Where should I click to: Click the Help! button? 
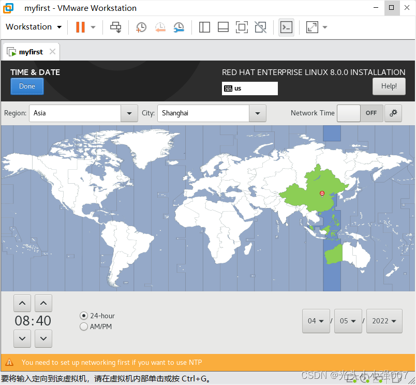click(389, 86)
